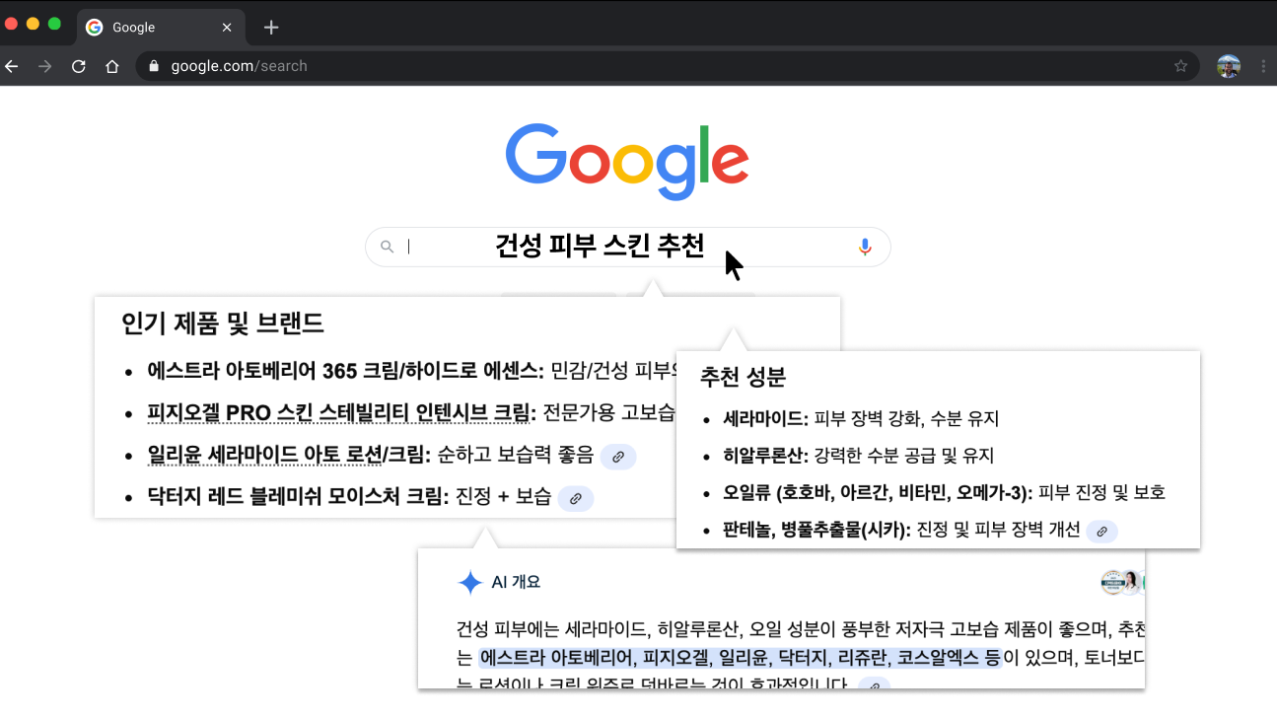
Task: Bookmark page with the star icon
Action: [1180, 66]
